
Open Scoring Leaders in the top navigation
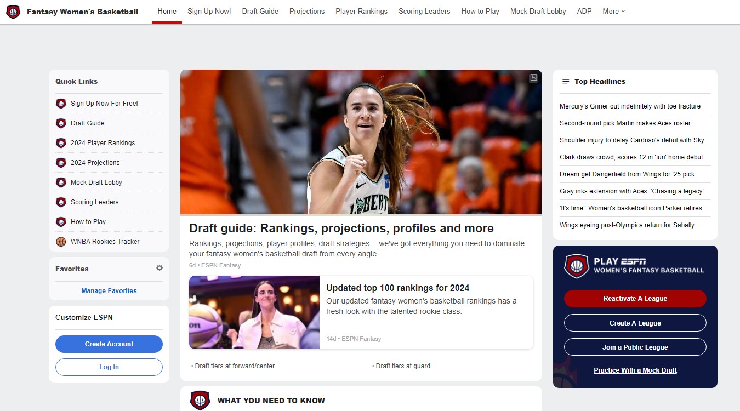point(424,11)
